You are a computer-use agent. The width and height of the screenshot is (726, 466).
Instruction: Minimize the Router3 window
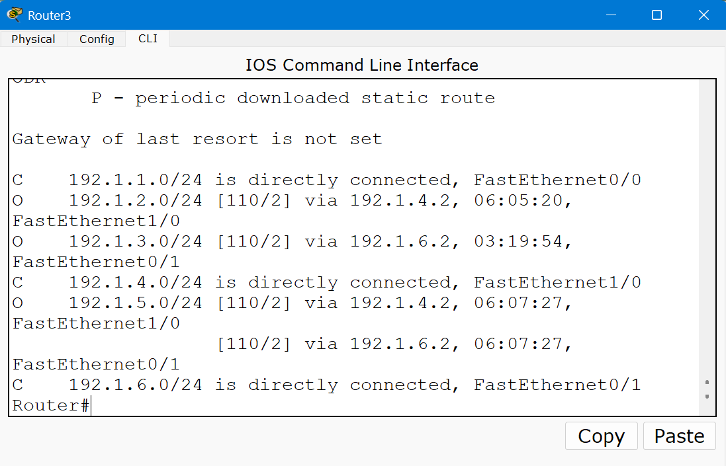pyautogui.click(x=610, y=15)
